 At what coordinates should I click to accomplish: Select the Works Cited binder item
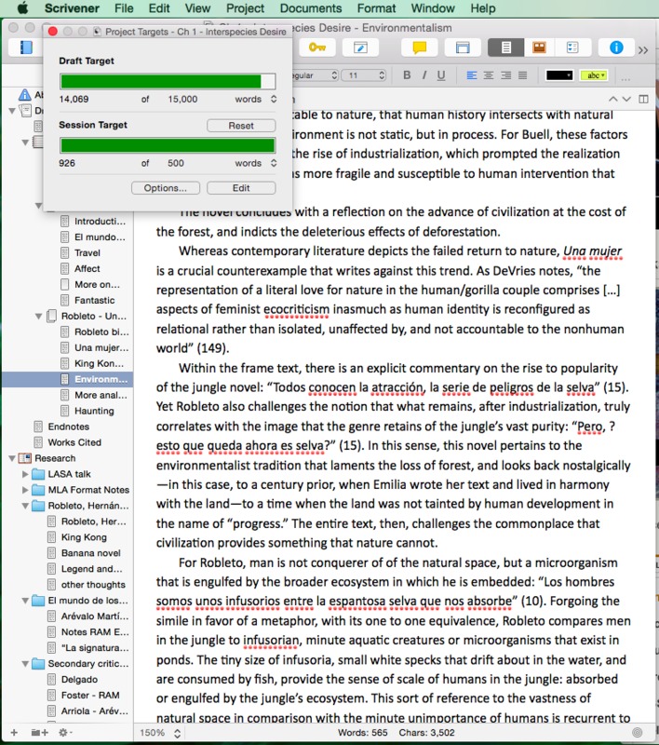[74, 442]
